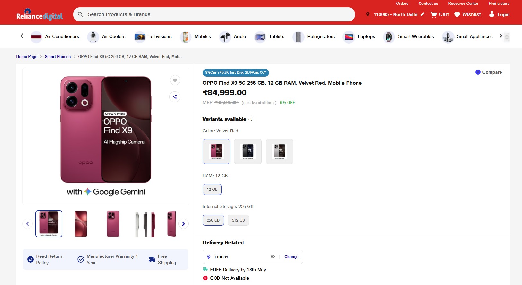
Task: Click the Free Shipping truck icon
Action: 152,259
